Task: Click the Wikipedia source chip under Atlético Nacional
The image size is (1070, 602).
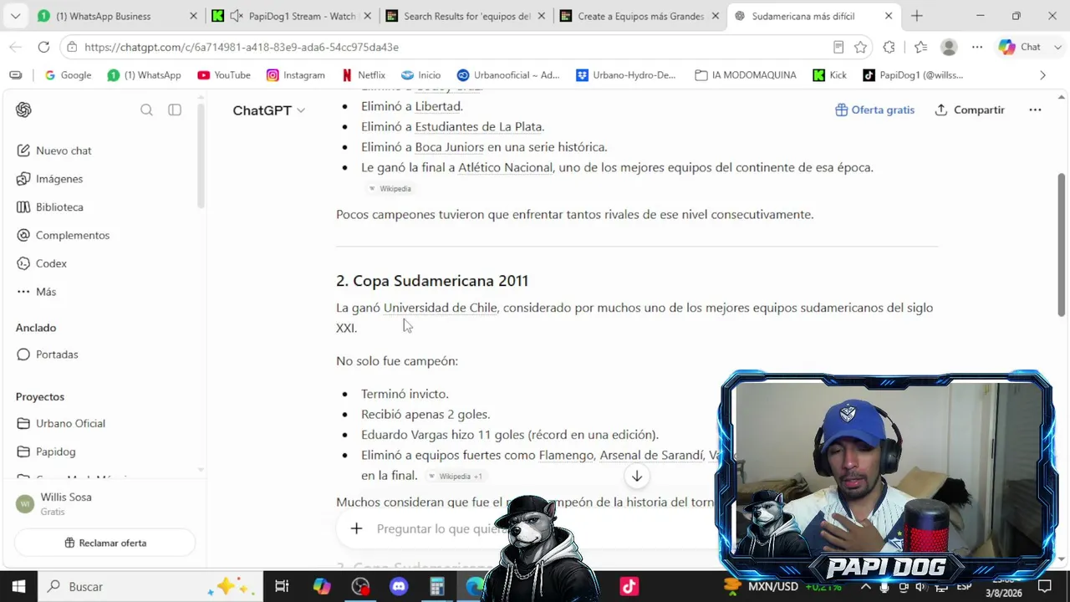Action: pyautogui.click(x=390, y=189)
